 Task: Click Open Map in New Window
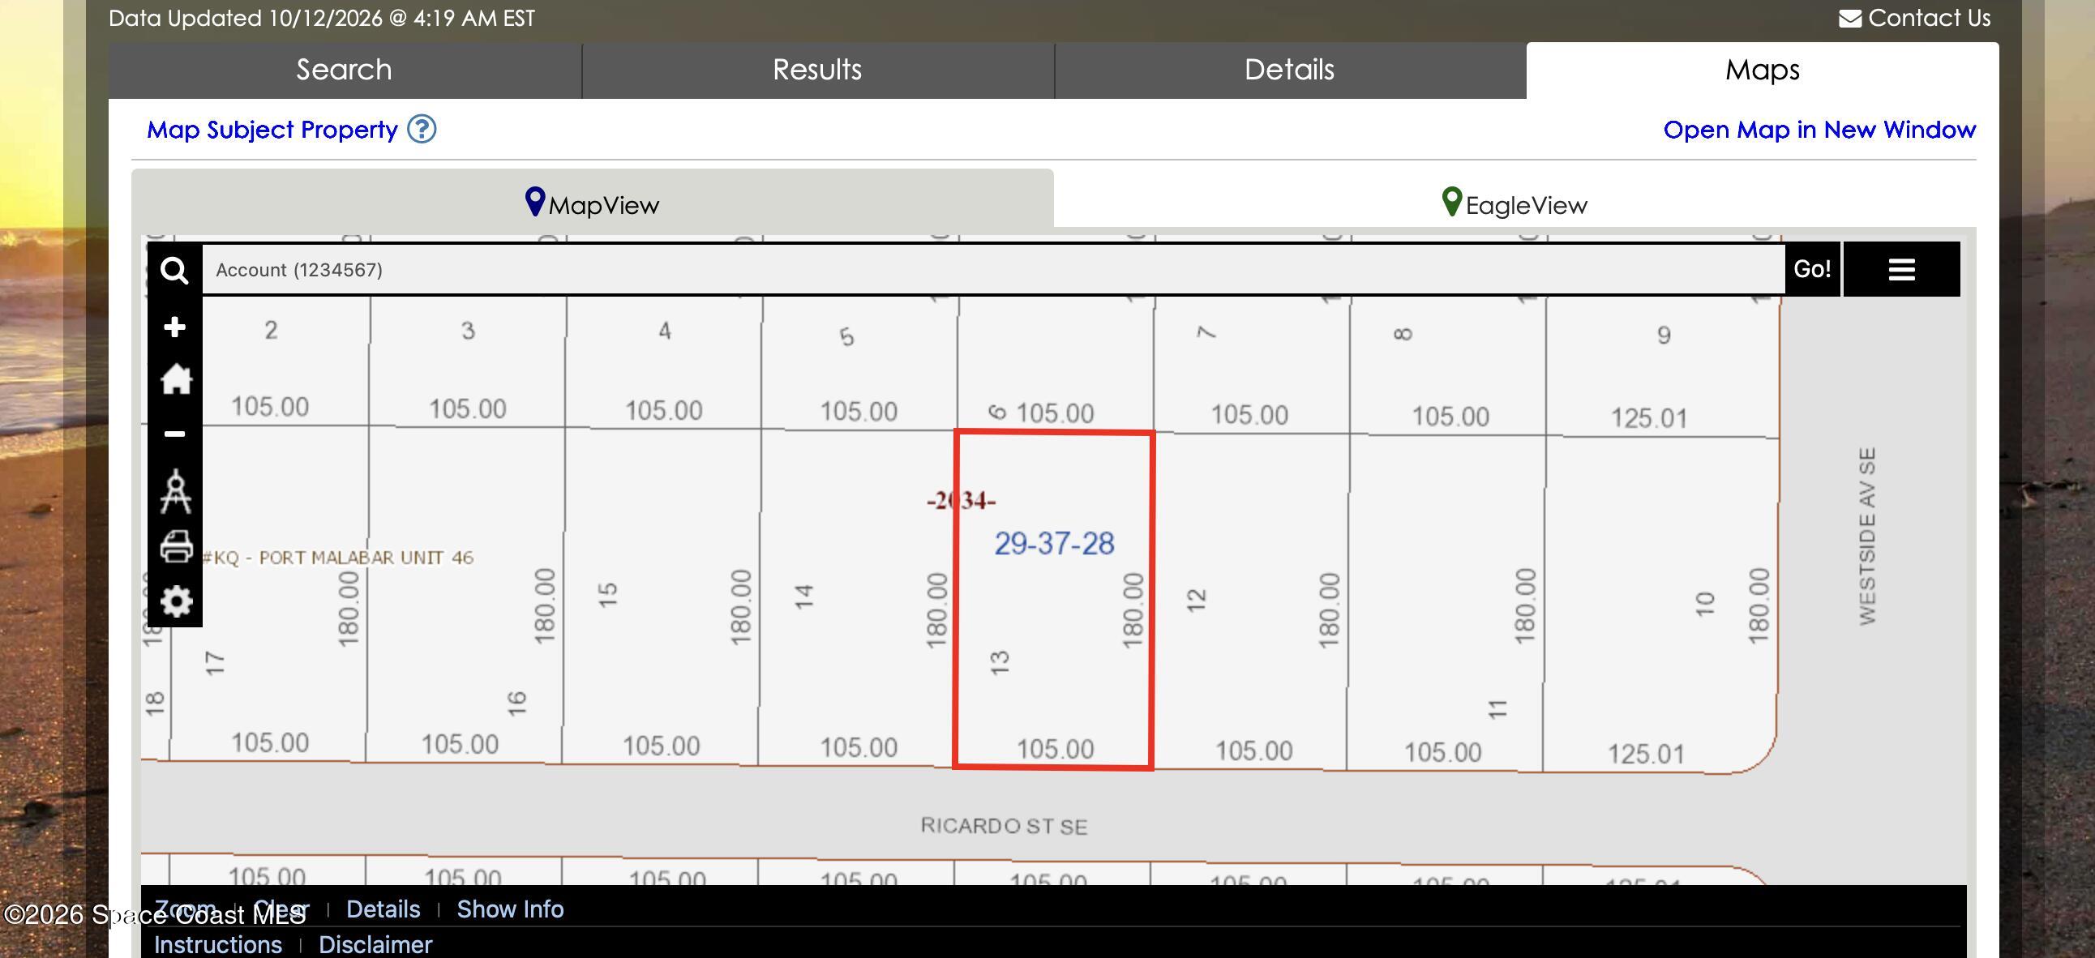click(1819, 130)
